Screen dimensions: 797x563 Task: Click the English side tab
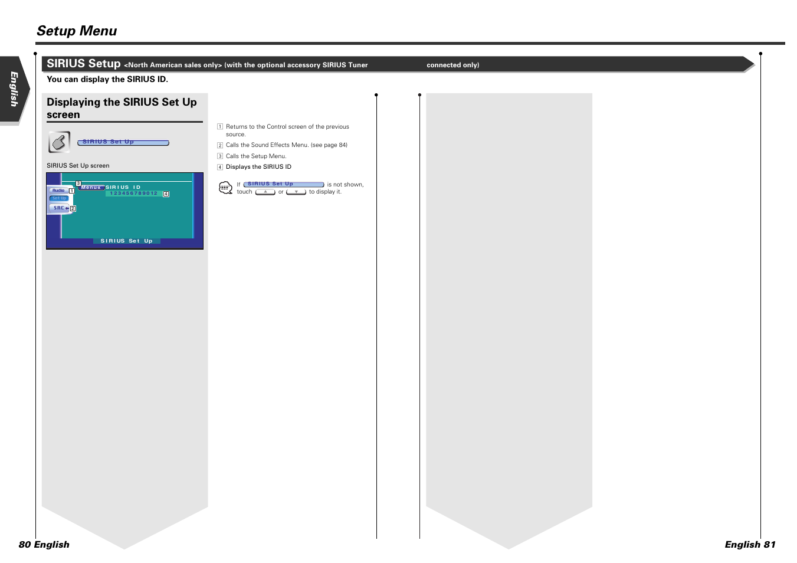(x=14, y=90)
